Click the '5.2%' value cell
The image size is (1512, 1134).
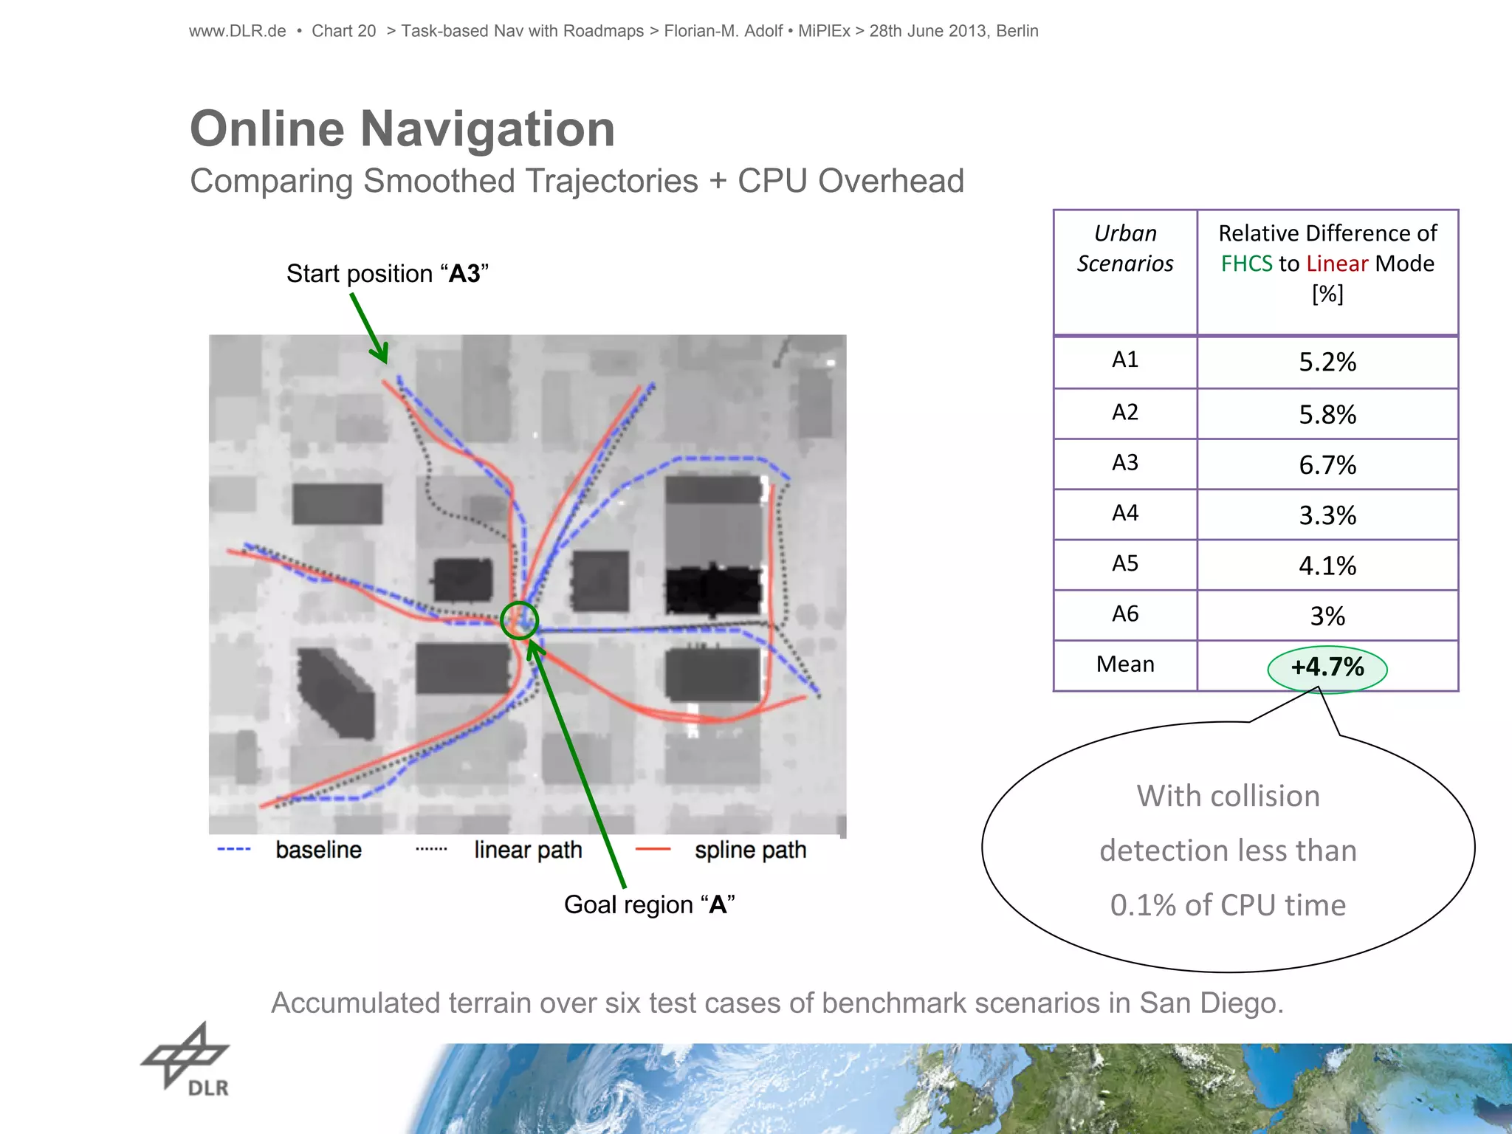(x=1327, y=362)
